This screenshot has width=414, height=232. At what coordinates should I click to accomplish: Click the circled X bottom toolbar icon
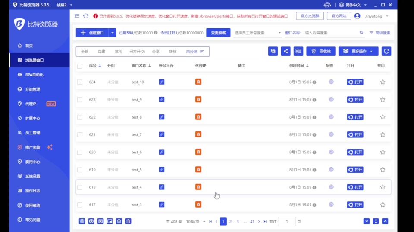91,221
